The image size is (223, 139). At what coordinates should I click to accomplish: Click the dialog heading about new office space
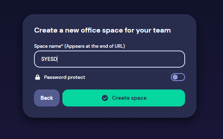[x=102, y=30]
